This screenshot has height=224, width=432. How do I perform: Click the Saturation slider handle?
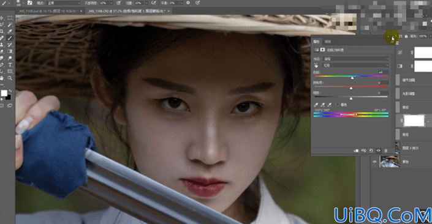tap(351, 88)
